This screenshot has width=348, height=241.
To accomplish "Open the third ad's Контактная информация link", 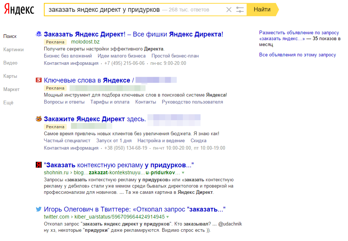I will (x=71, y=148).
